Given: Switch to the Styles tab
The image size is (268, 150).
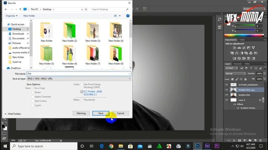Looking at the screenshot, I should click(242, 40).
